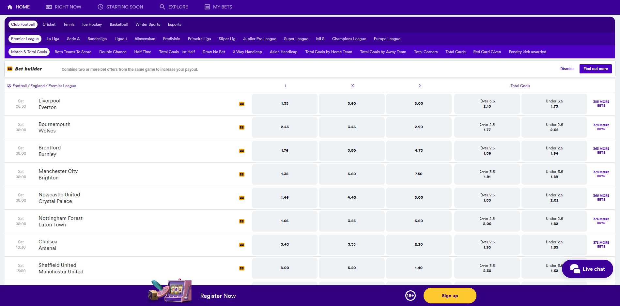620x306 pixels.
Task: Select the Half Time market
Action: point(143,52)
